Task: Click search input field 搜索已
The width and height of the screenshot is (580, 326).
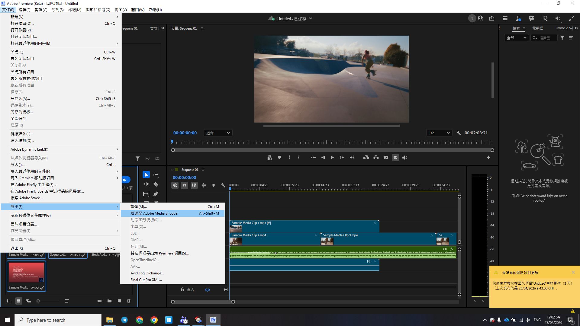Action: click(544, 38)
